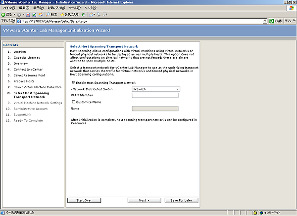Expand the address bar URL dropdown
This screenshot has width=297, height=216.
(x=265, y=21)
